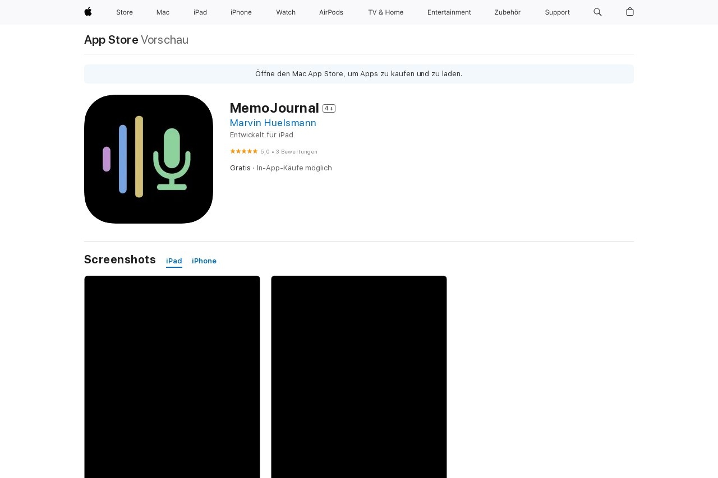Click the 'In-App-Käufe möglich' text

[294, 168]
